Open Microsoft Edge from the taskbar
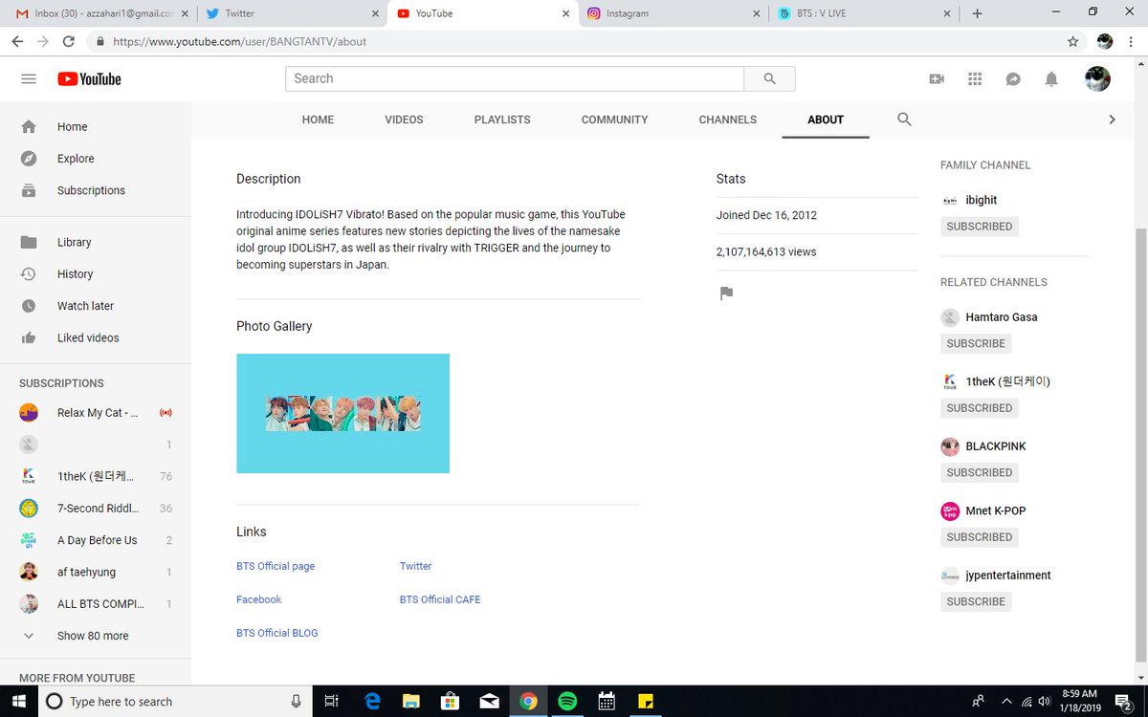 373,701
